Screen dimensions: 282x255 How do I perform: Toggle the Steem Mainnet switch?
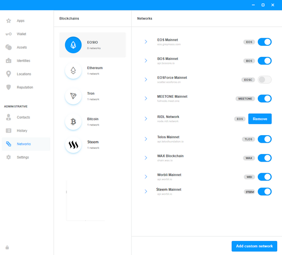[264, 192]
